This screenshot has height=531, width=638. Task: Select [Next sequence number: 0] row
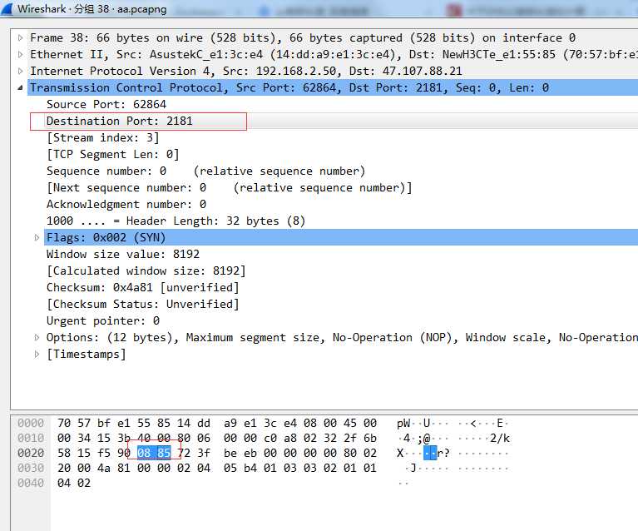pyautogui.click(x=229, y=188)
